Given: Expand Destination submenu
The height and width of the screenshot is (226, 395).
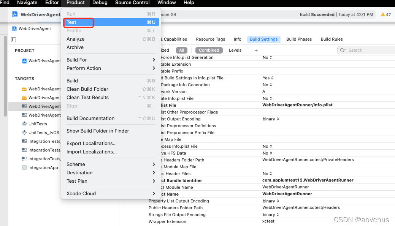Looking at the screenshot, I should point(111,173).
